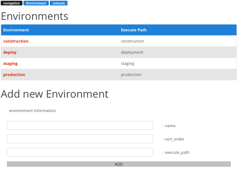
Task: Click the Execute Path column header
Action: [134, 30]
